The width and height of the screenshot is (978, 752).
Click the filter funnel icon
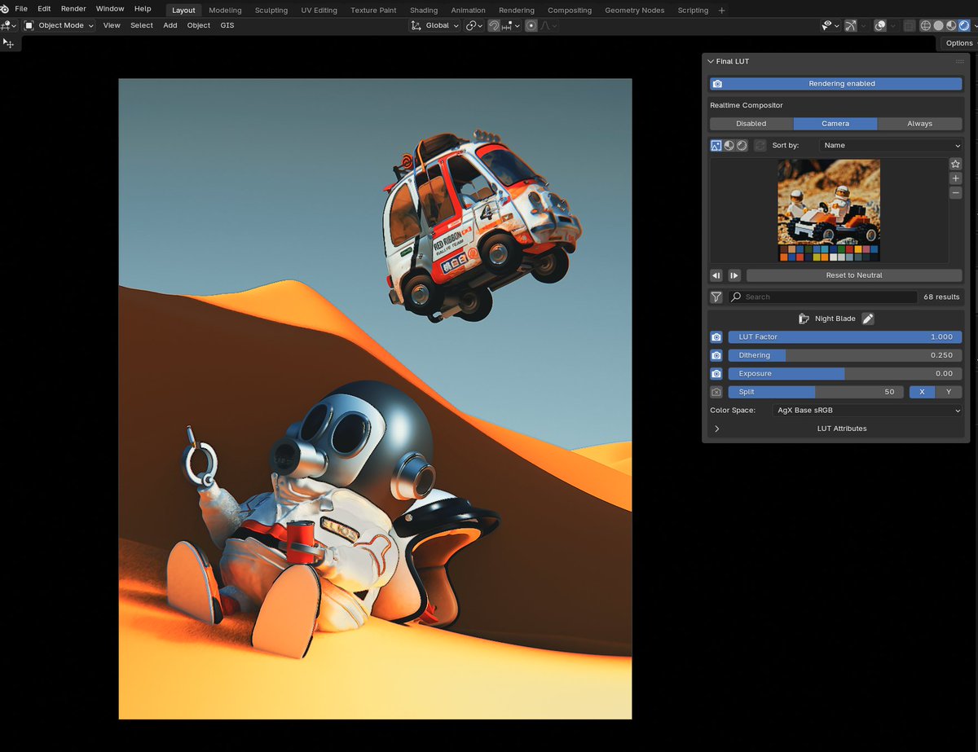click(716, 297)
